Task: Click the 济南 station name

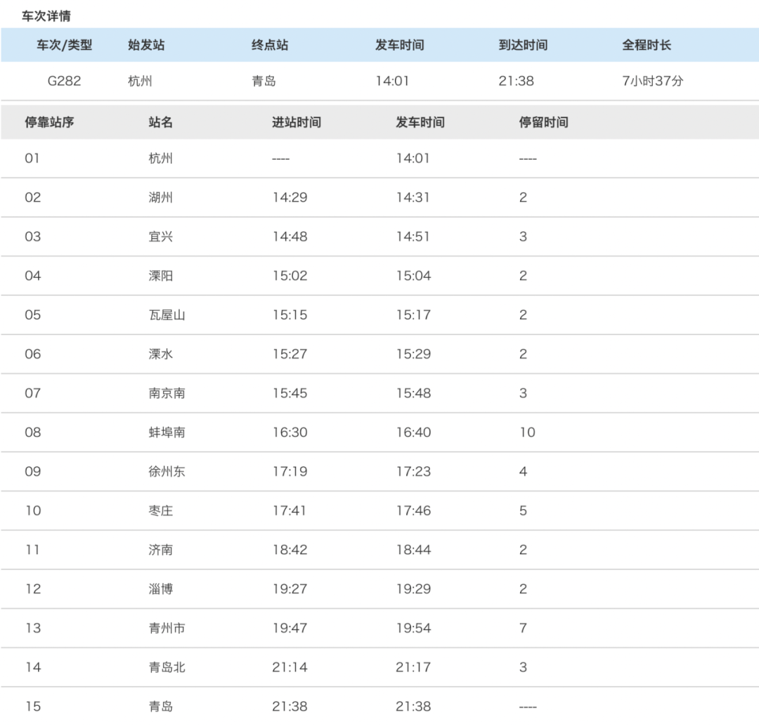Action: (x=160, y=550)
